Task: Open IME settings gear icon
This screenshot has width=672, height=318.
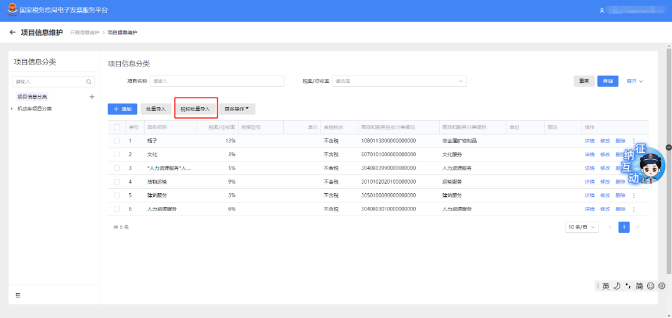Action: pos(661,286)
